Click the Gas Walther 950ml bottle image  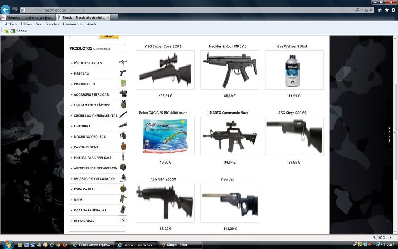click(294, 70)
